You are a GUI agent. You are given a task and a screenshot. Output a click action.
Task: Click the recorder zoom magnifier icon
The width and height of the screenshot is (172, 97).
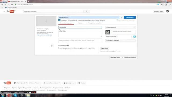click(4, 92)
